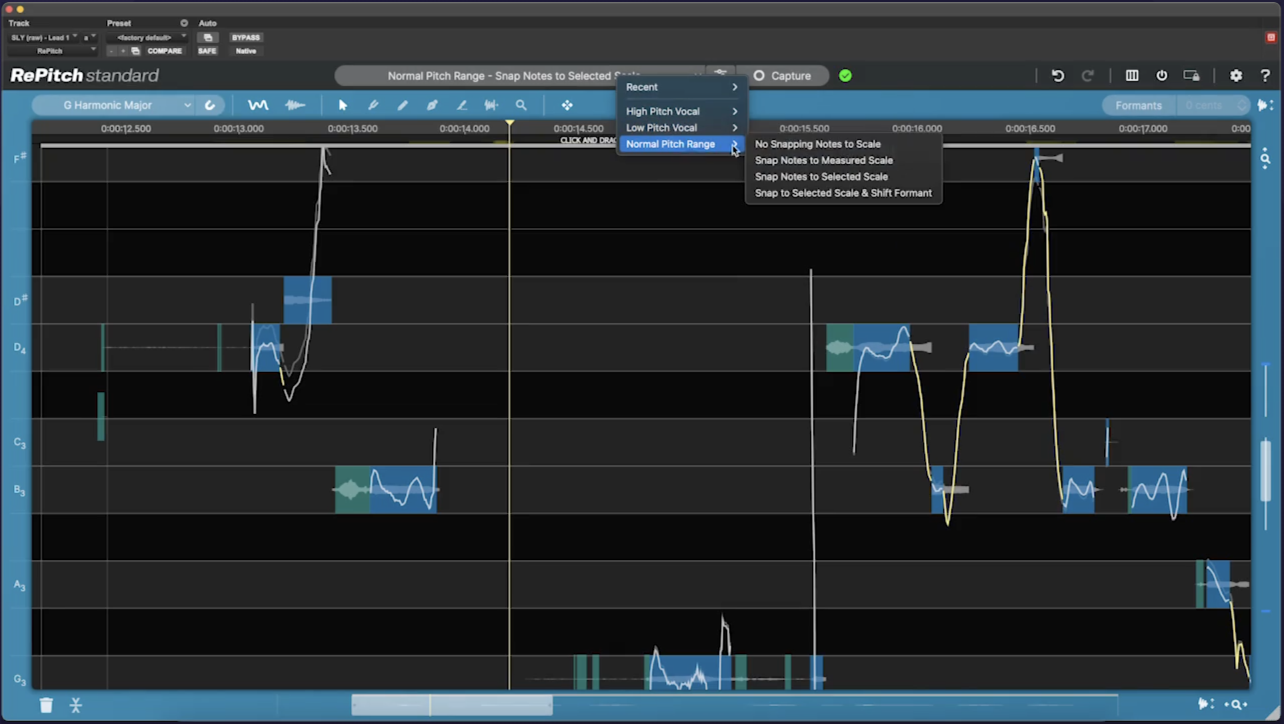The height and width of the screenshot is (724, 1284).
Task: Click the green checkmark status indicator
Action: (x=845, y=75)
